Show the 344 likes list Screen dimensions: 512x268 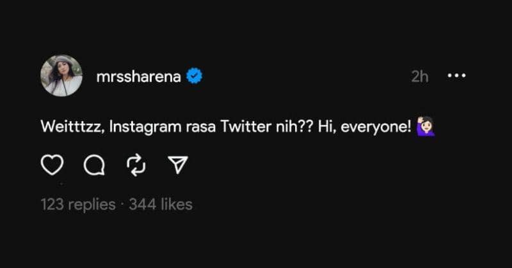click(160, 205)
